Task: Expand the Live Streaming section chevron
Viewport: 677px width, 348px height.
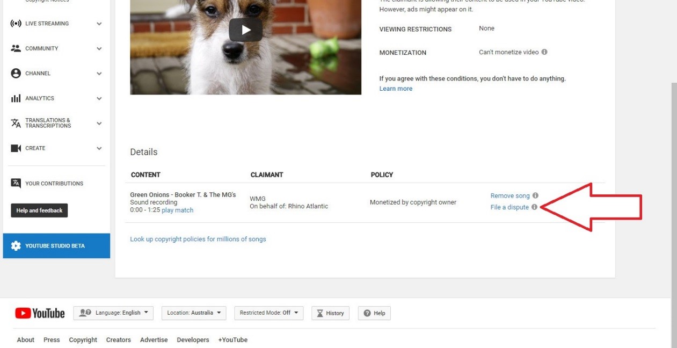Action: 99,24
